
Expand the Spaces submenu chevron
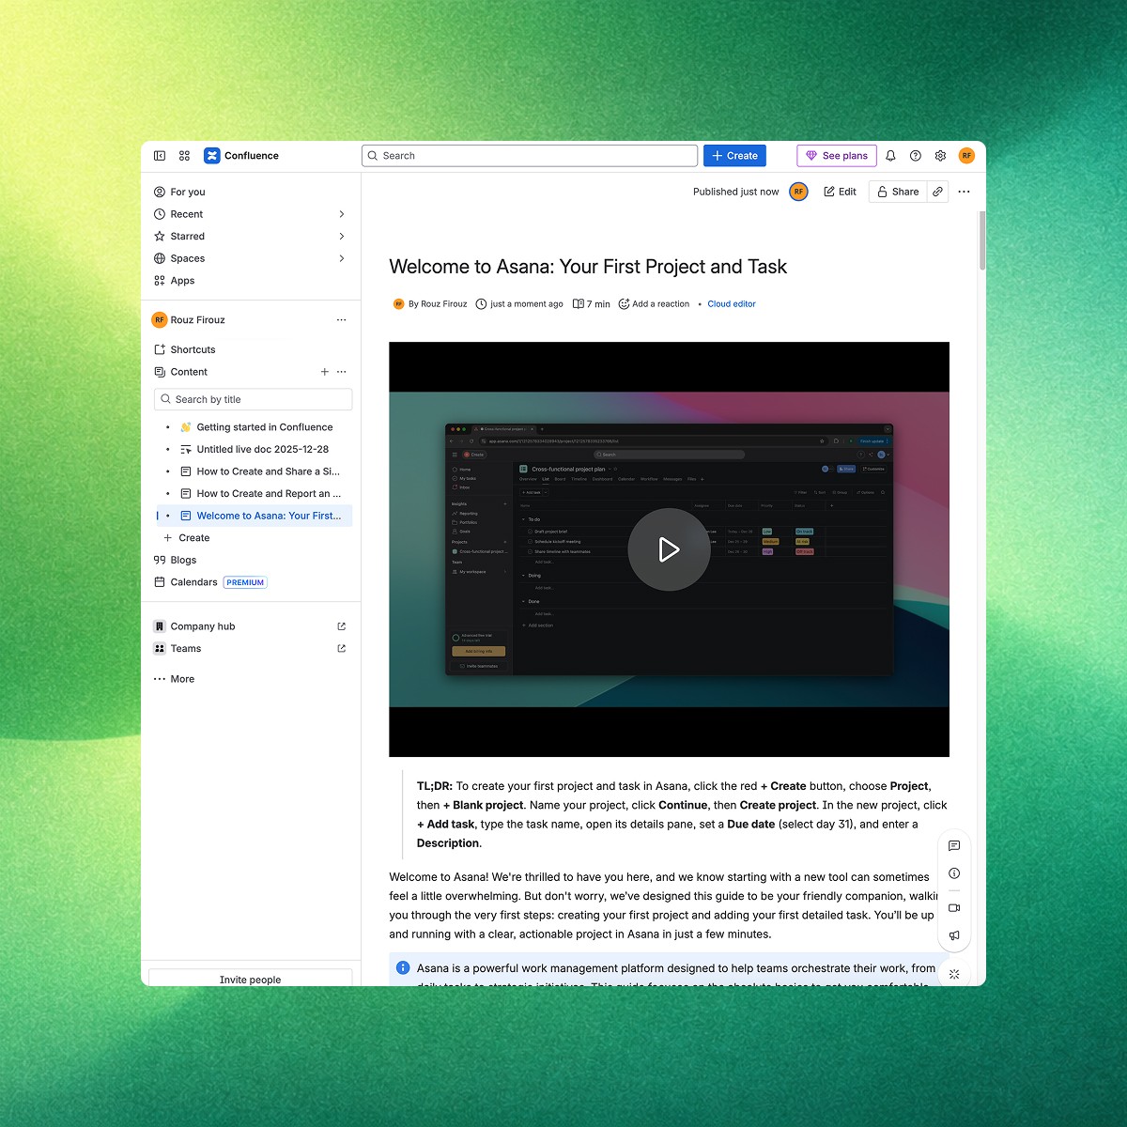click(x=341, y=258)
